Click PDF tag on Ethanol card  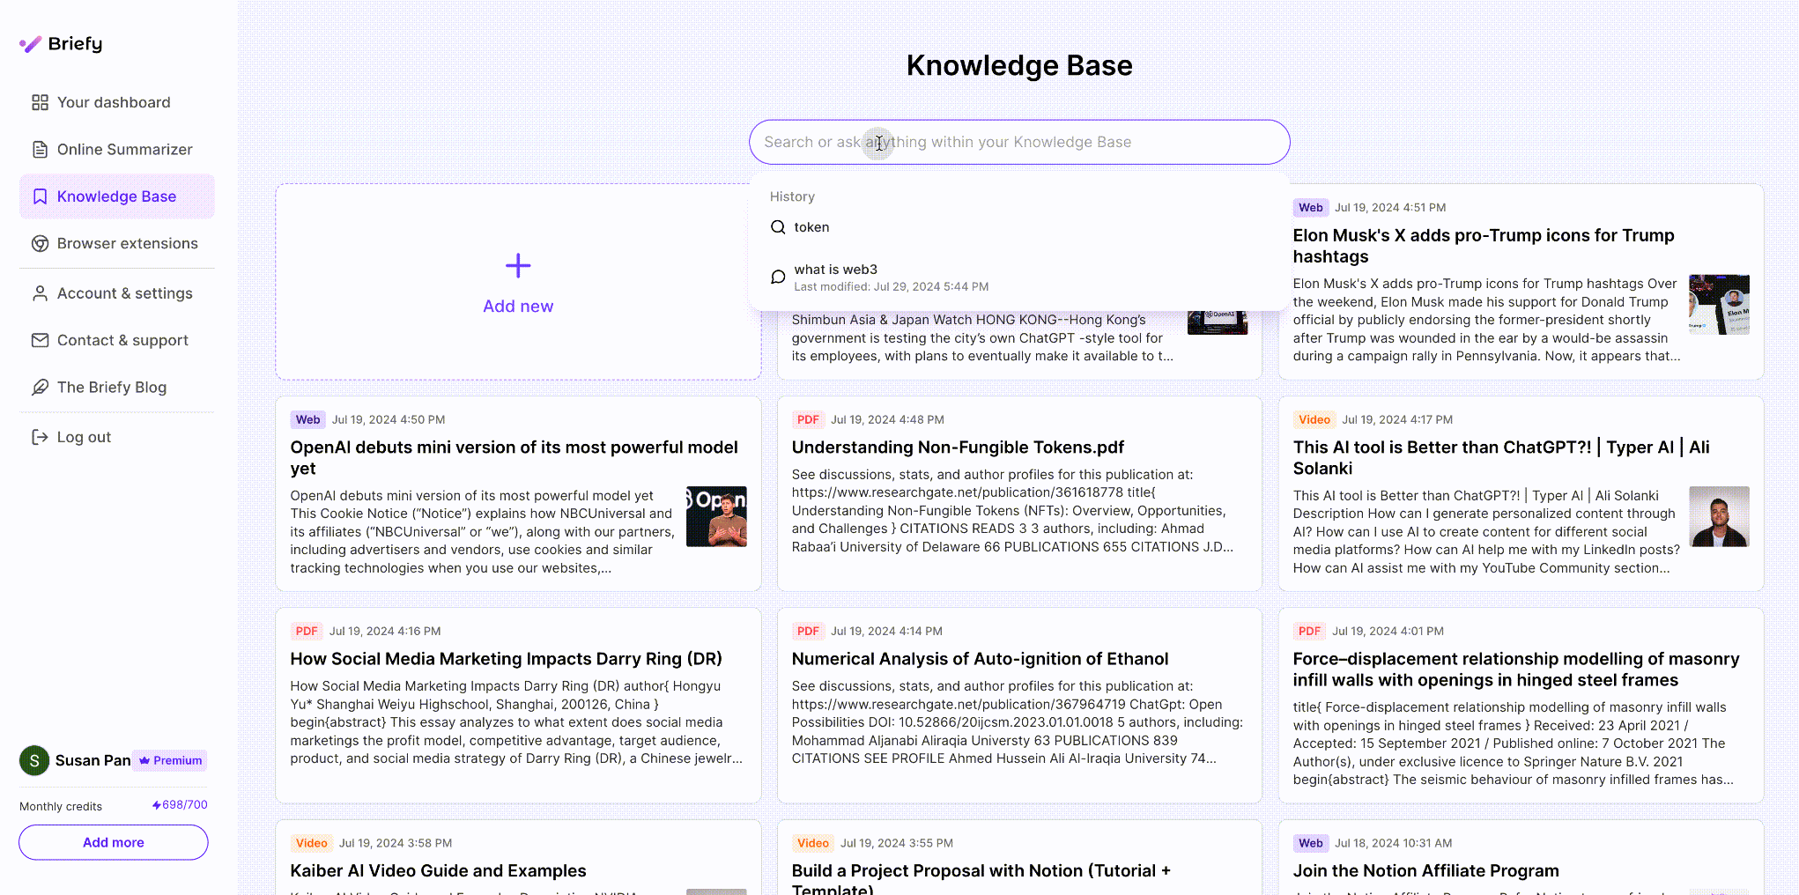tap(808, 632)
